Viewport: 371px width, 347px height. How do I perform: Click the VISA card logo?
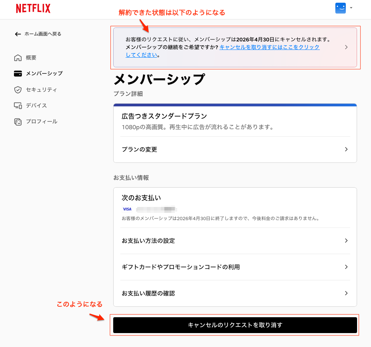127,209
